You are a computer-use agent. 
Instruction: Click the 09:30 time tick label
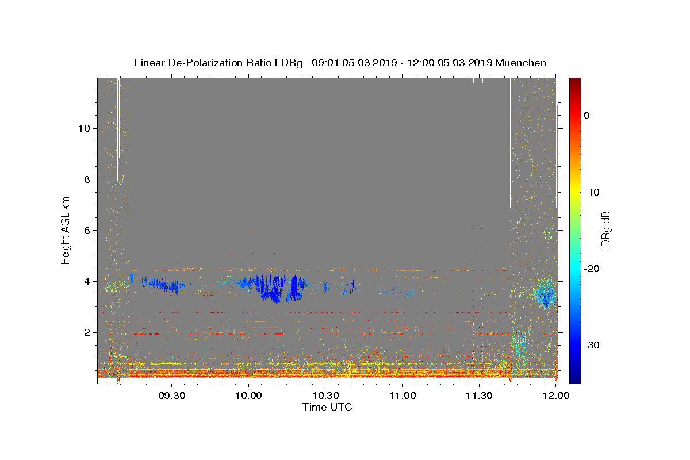click(171, 396)
